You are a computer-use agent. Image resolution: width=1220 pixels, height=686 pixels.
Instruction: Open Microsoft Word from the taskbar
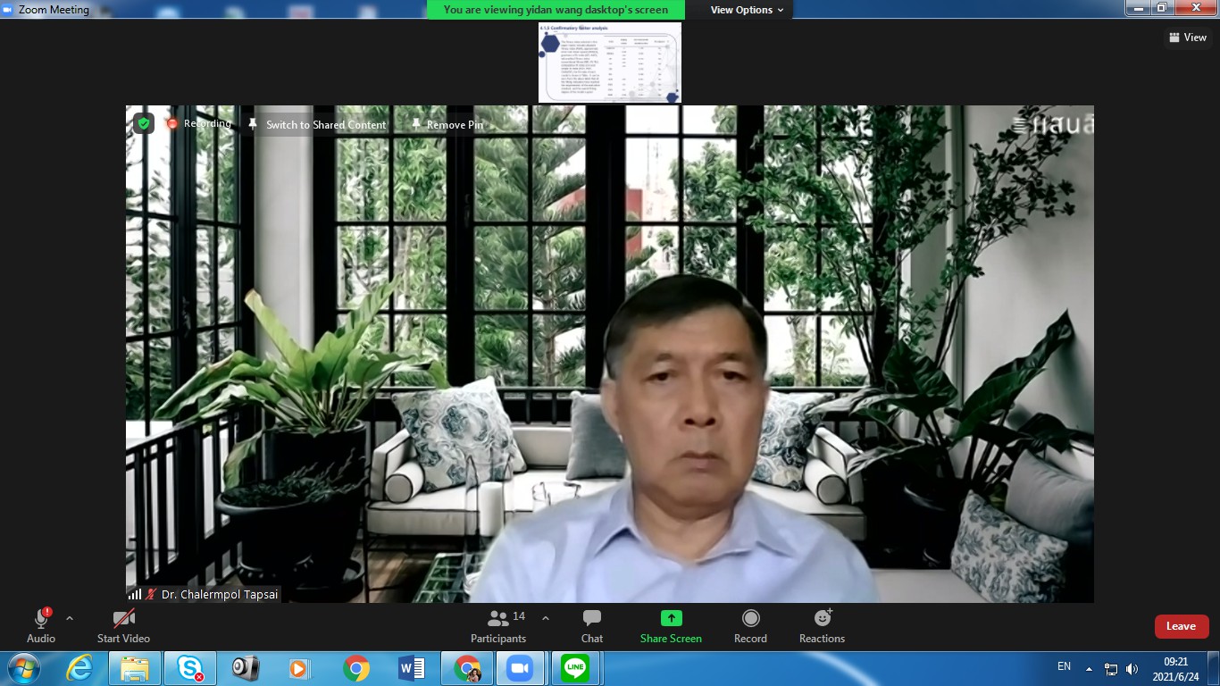pos(411,668)
